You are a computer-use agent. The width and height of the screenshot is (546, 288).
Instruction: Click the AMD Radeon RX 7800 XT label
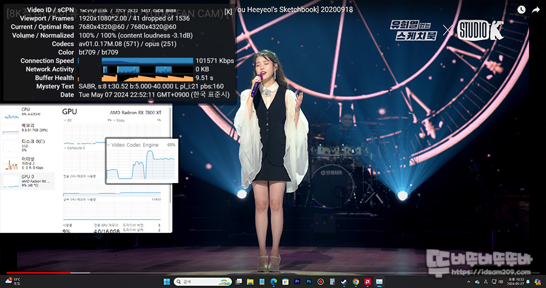136,112
